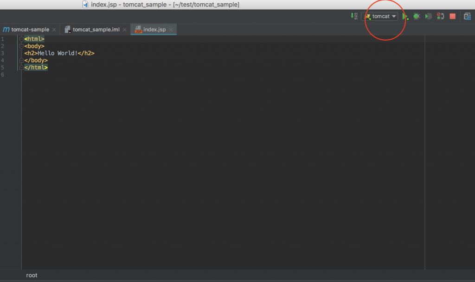
Task: Select the index.jsp editor tab
Action: tap(154, 30)
